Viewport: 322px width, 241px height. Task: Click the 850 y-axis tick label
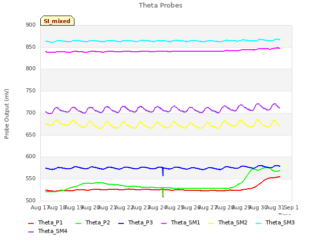(31, 47)
